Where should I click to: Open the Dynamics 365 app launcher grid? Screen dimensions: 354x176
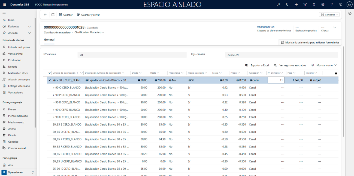pyautogui.click(x=4, y=5)
